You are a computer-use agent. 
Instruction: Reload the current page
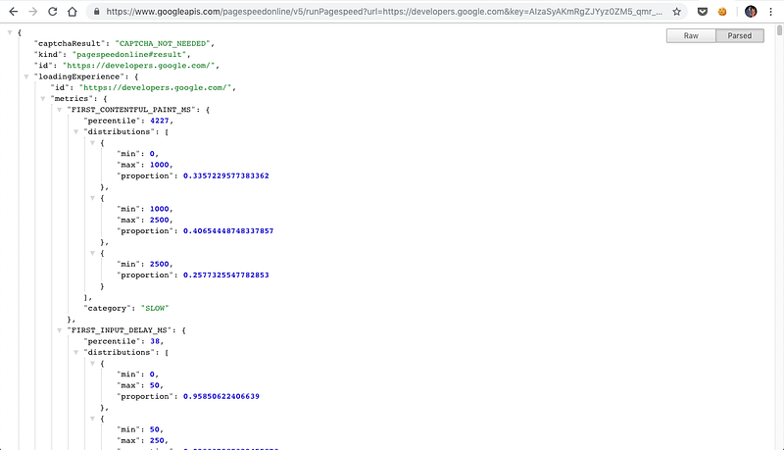pos(53,12)
